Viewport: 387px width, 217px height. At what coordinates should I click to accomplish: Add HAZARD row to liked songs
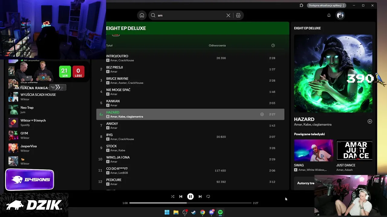(x=262, y=114)
